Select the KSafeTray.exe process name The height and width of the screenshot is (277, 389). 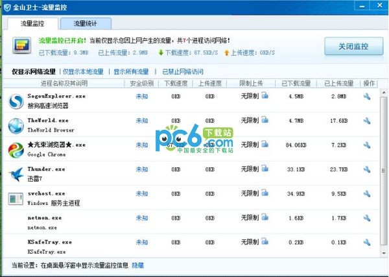50,242
